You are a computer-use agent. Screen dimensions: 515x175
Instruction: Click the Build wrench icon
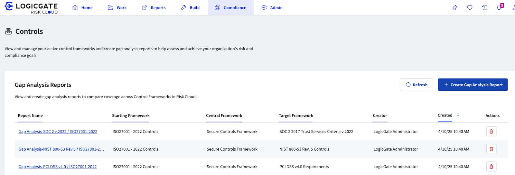pyautogui.click(x=183, y=8)
